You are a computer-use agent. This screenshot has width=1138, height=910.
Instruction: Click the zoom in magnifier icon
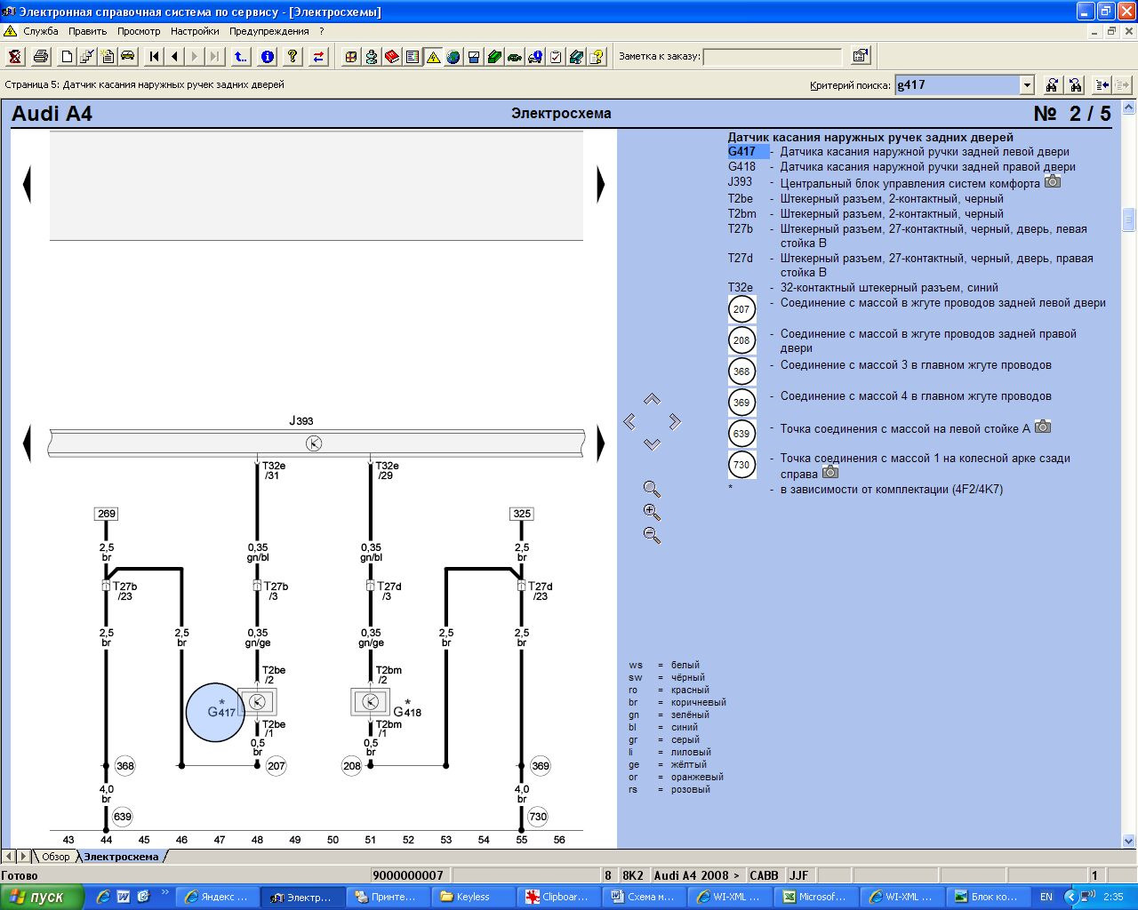coord(652,513)
